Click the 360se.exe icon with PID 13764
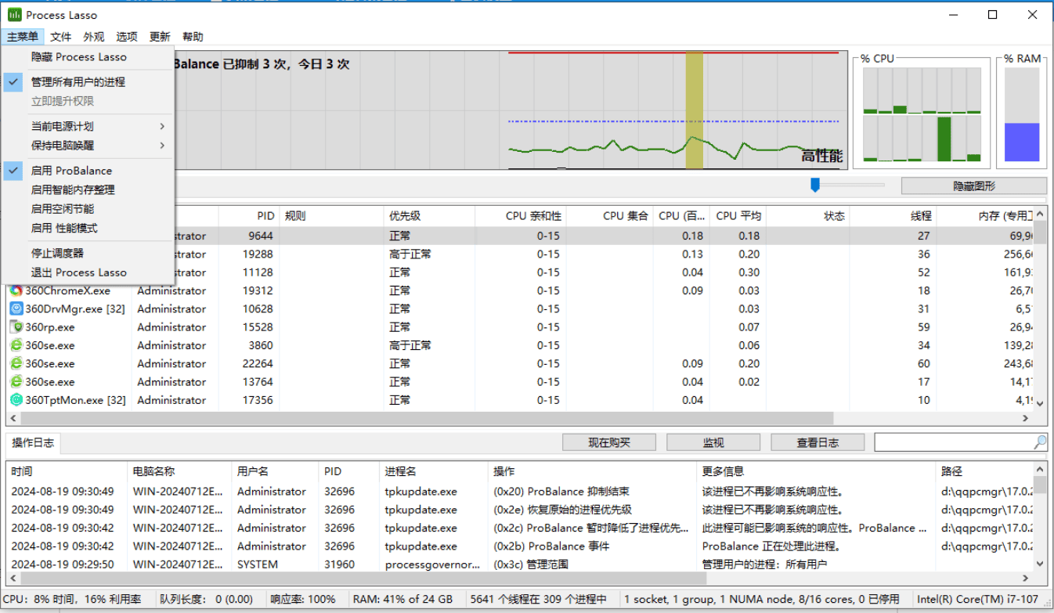1054x613 pixels. coord(16,382)
